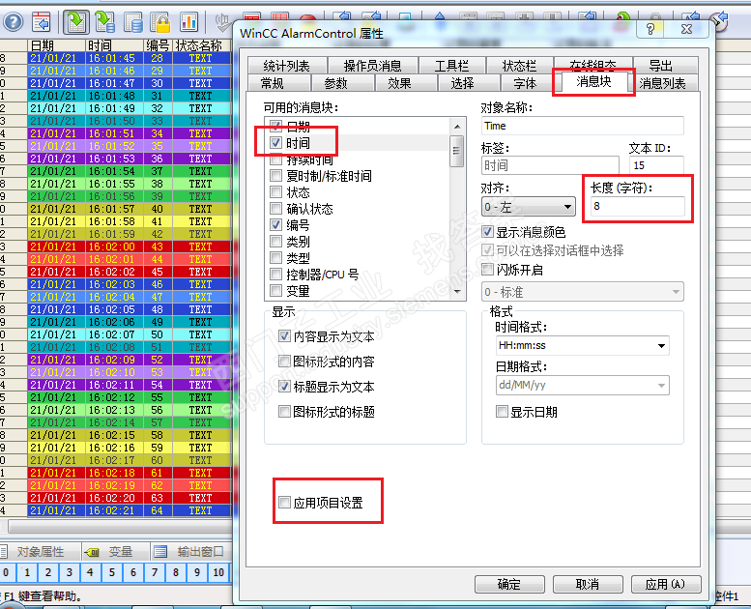Viewport: 751px width, 609px height.
Task: Enable the 状态 message block checkbox
Action: [275, 192]
